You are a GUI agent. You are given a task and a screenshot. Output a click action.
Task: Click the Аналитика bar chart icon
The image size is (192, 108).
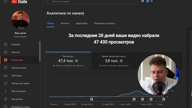pyautogui.click(x=5, y=60)
